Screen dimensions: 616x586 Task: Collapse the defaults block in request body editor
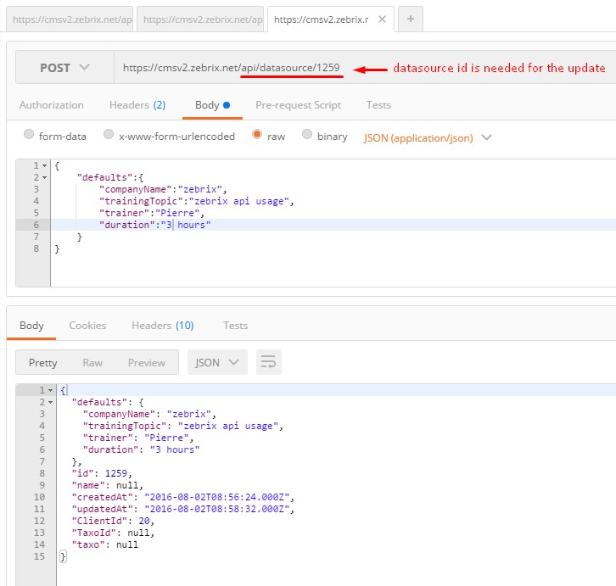[x=44, y=178]
